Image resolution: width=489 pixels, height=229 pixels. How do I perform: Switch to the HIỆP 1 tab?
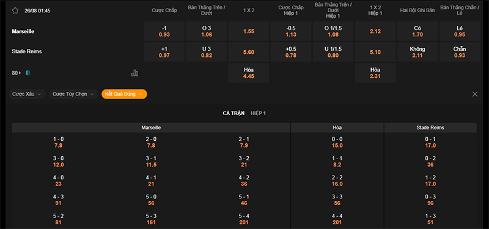click(x=258, y=113)
